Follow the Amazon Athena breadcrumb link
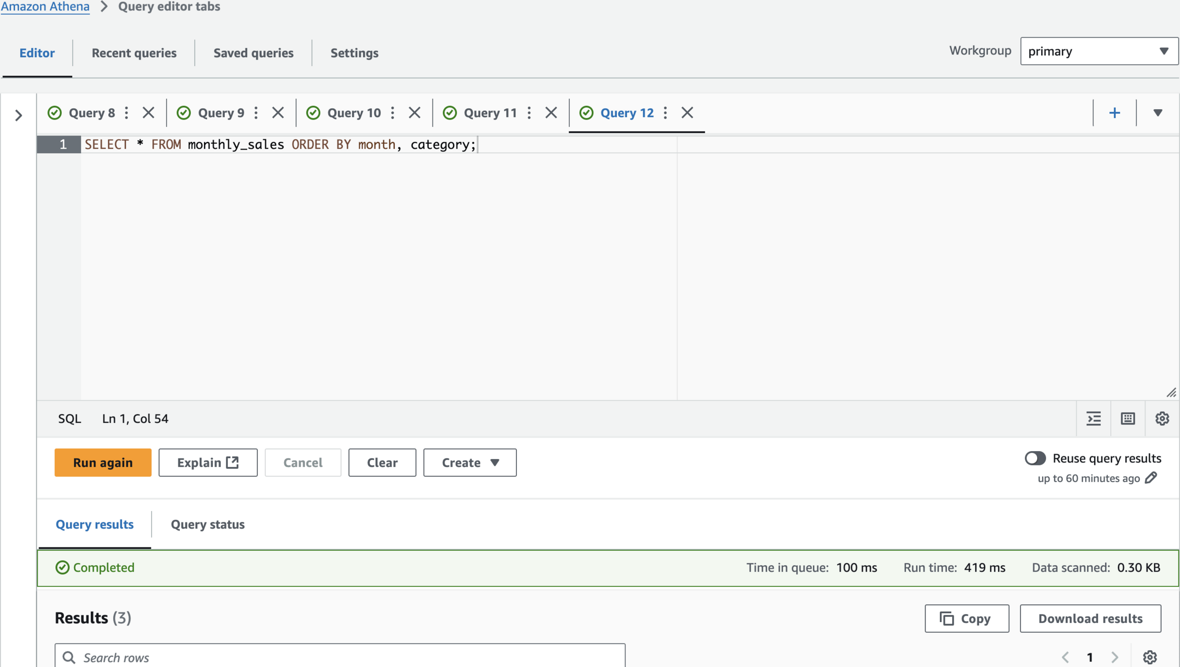The width and height of the screenshot is (1180, 667). click(x=45, y=7)
